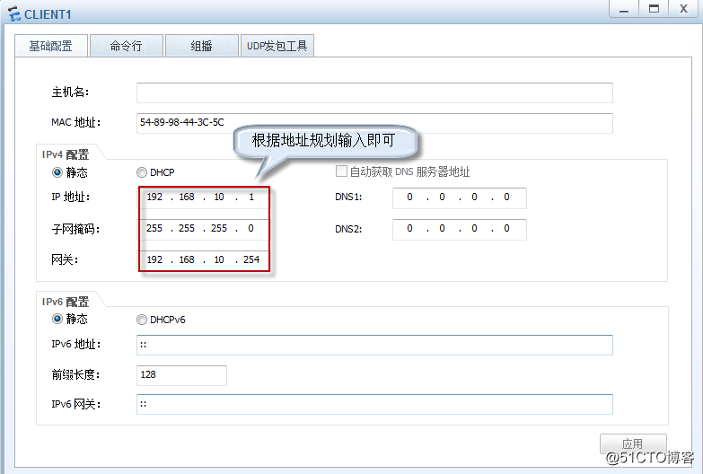This screenshot has height=474, width=703.
Task: Select the DHCPv6 radio button
Action: (142, 320)
